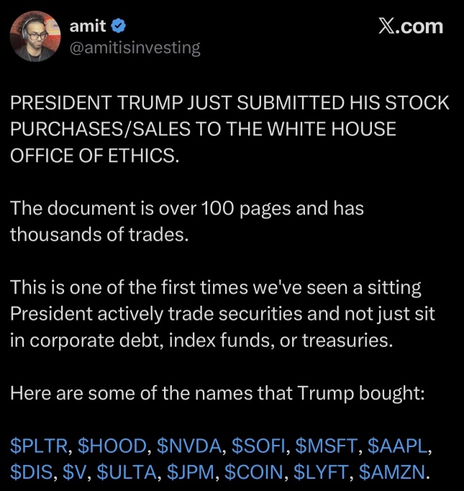Open the $AAPL cashtag

tap(397, 446)
